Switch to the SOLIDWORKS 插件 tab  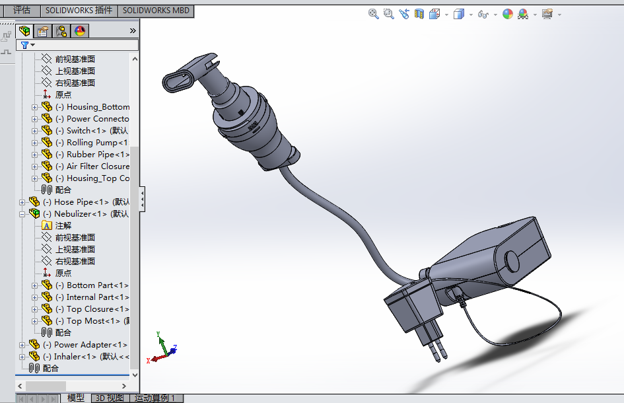tap(79, 11)
